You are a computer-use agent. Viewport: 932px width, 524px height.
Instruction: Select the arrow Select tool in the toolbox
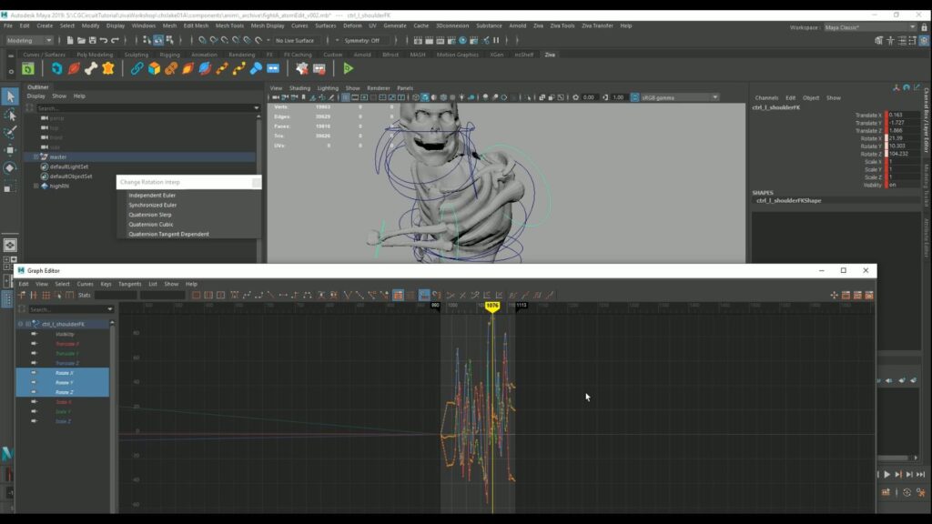(x=10, y=96)
